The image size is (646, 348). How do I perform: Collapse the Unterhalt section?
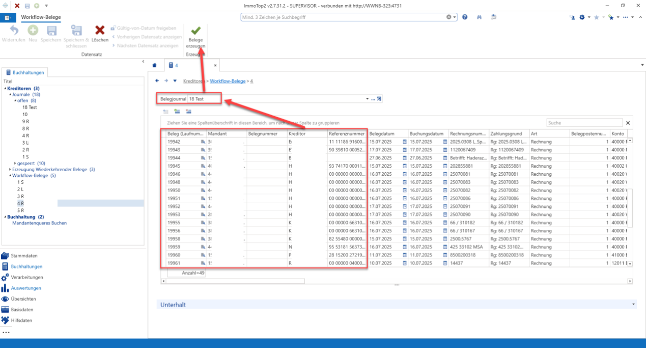click(x=634, y=304)
